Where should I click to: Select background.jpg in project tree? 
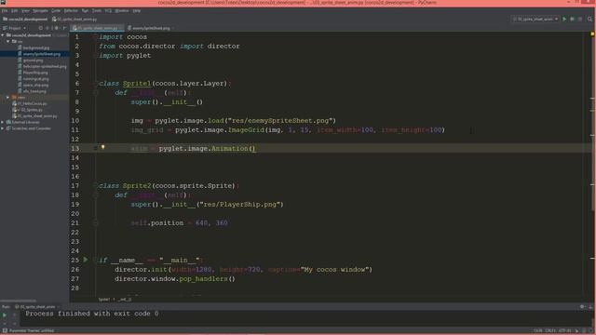pyautogui.click(x=35, y=47)
